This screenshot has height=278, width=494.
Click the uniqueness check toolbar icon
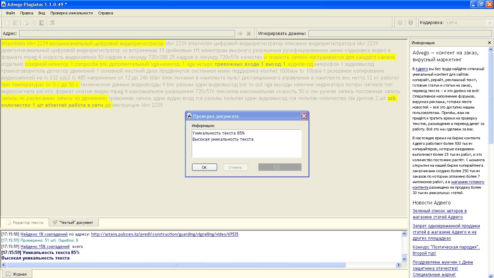52,23
